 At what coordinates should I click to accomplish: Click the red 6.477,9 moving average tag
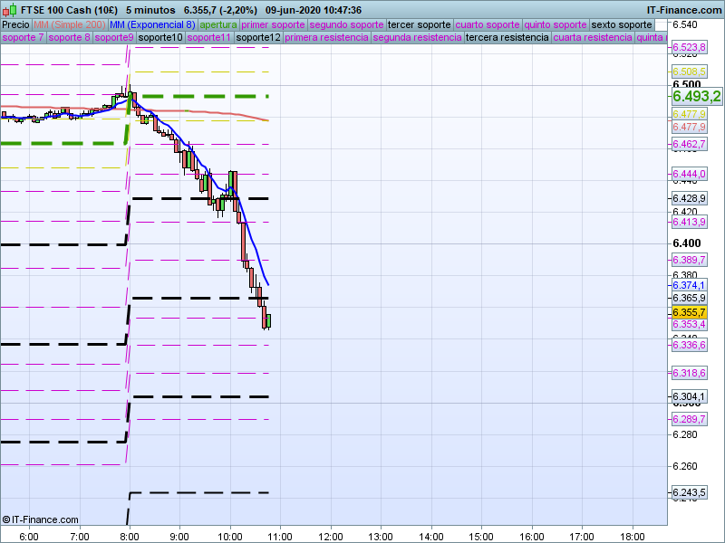pos(689,127)
